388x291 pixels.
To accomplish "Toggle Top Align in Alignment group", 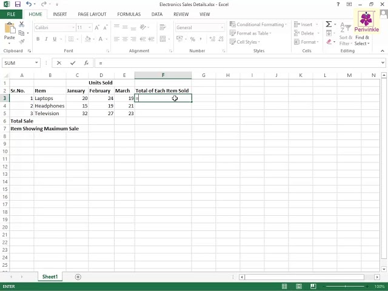I will pos(116,27).
